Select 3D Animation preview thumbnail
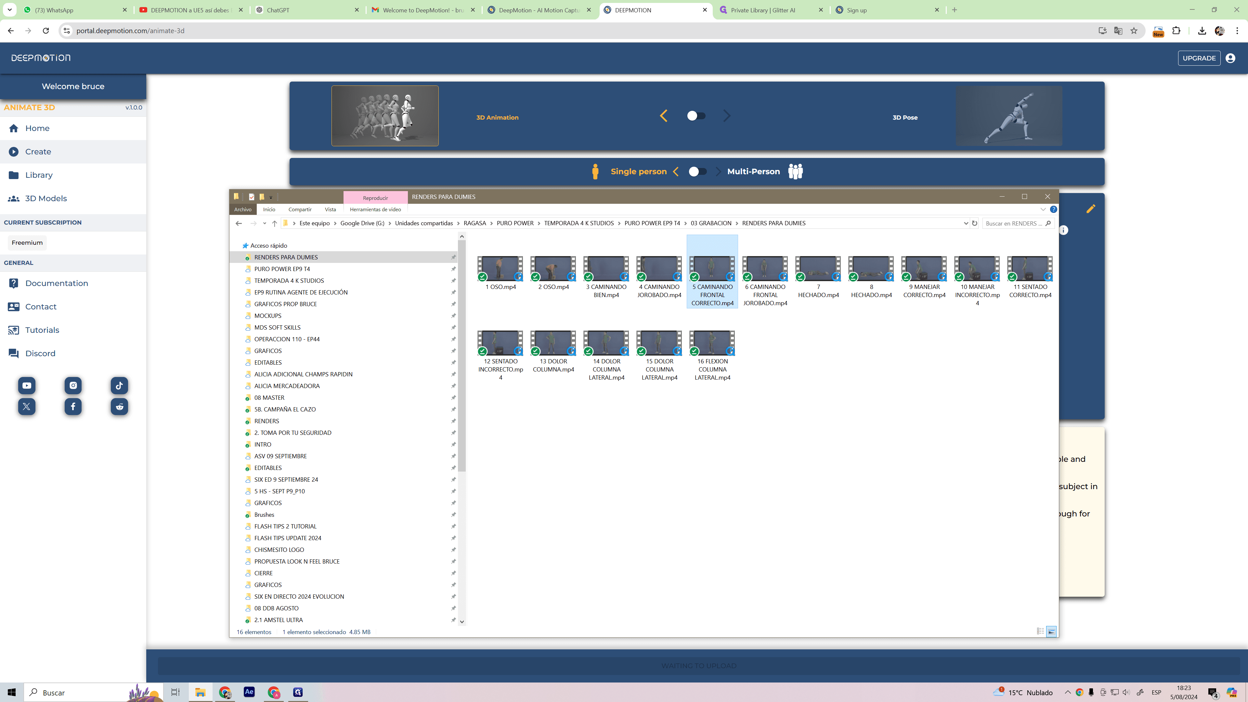1248x702 pixels. [385, 116]
